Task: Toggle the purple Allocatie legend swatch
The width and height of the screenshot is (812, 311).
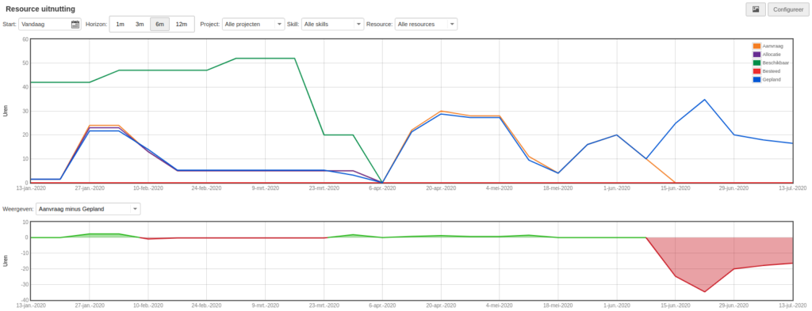Action: (x=756, y=55)
